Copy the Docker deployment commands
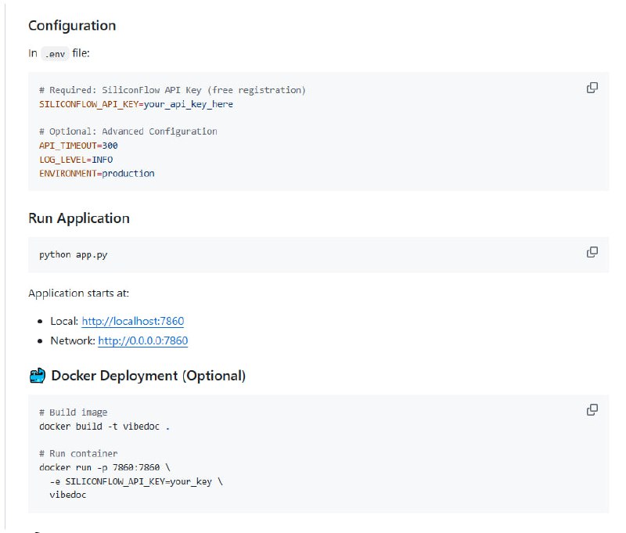 [x=592, y=410]
